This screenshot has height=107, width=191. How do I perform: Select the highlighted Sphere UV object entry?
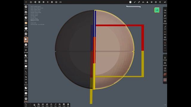[x=35, y=20]
